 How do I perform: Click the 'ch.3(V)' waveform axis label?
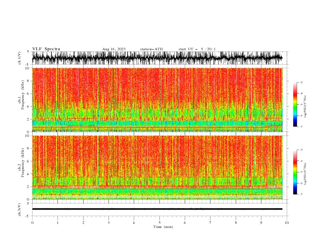pos(20,210)
